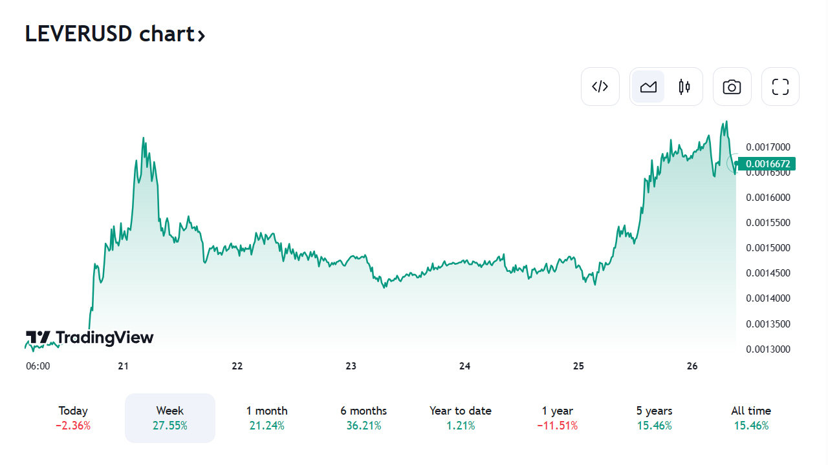Select the Today time range
The height and width of the screenshot is (465, 828).
tap(73, 418)
